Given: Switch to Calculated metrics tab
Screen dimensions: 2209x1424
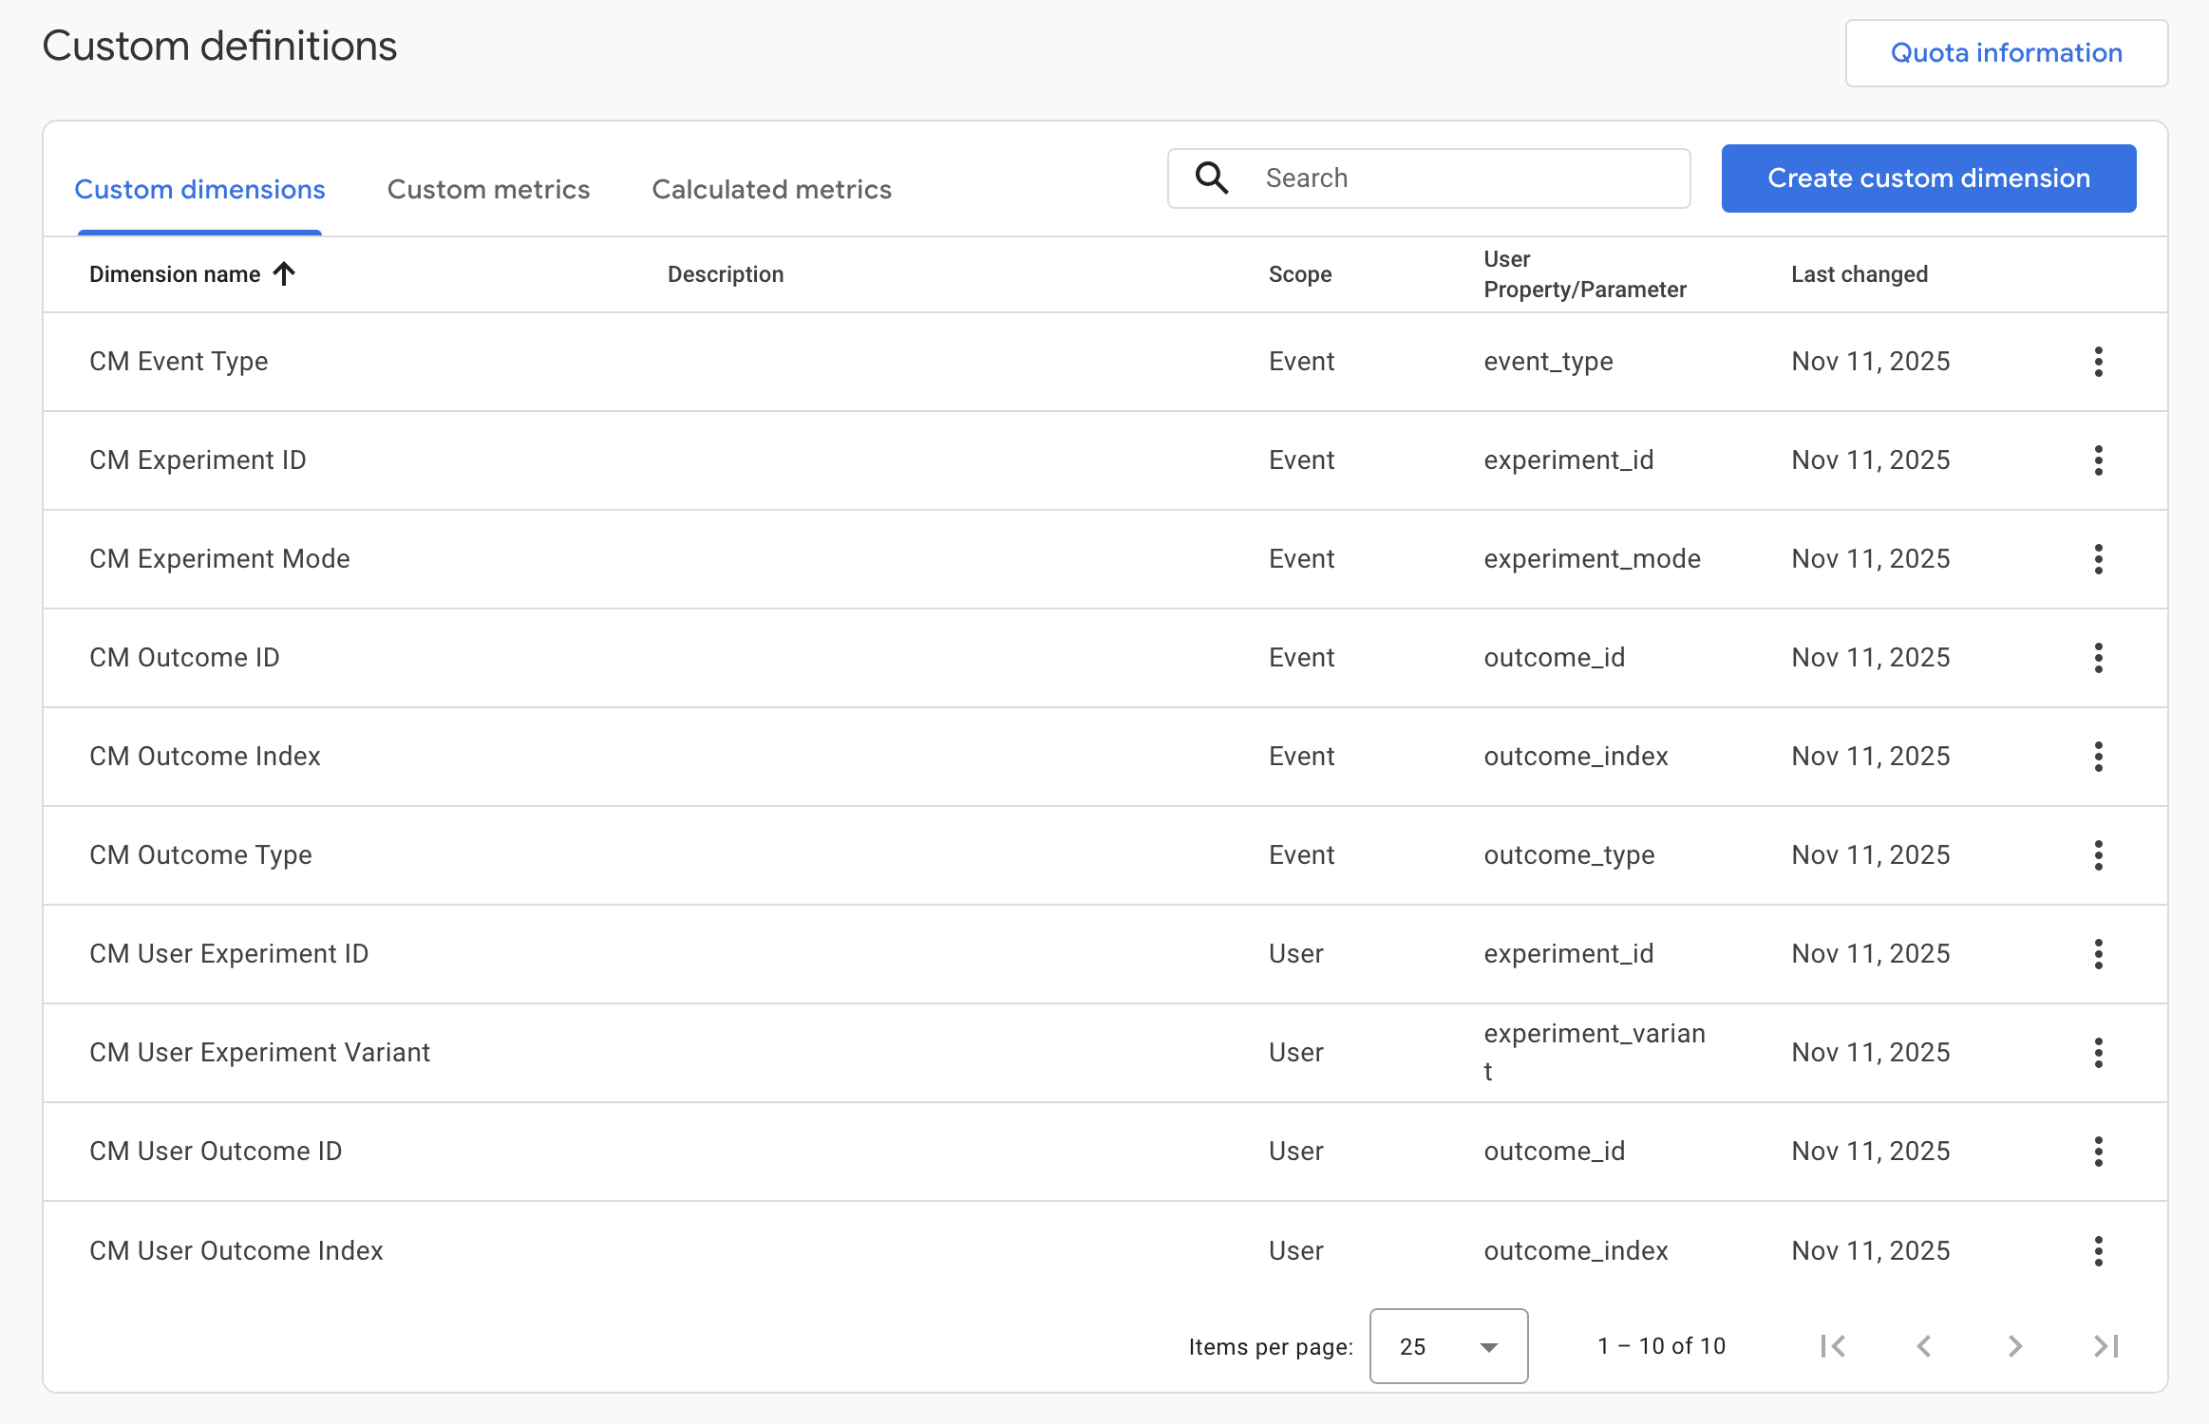Looking at the screenshot, I should click(x=771, y=190).
